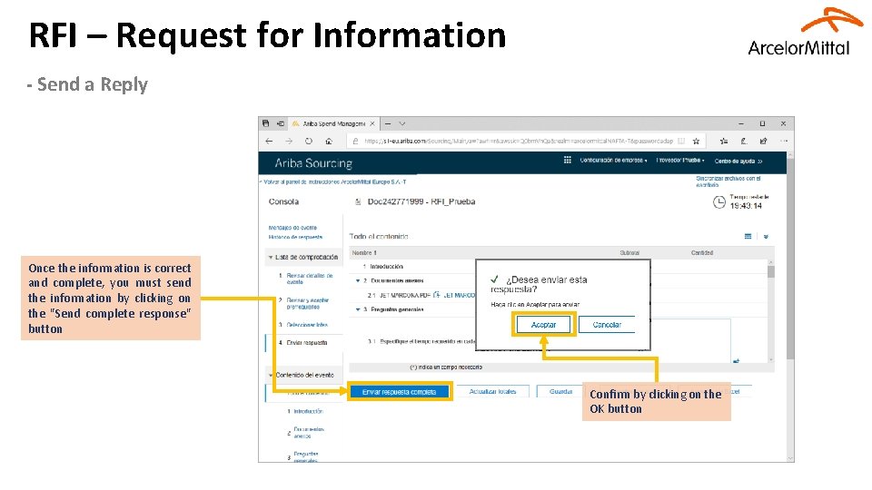Image resolution: width=872 pixels, height=490 pixels.
Task: Click the document icon beside Doc242771999
Action: 358,201
